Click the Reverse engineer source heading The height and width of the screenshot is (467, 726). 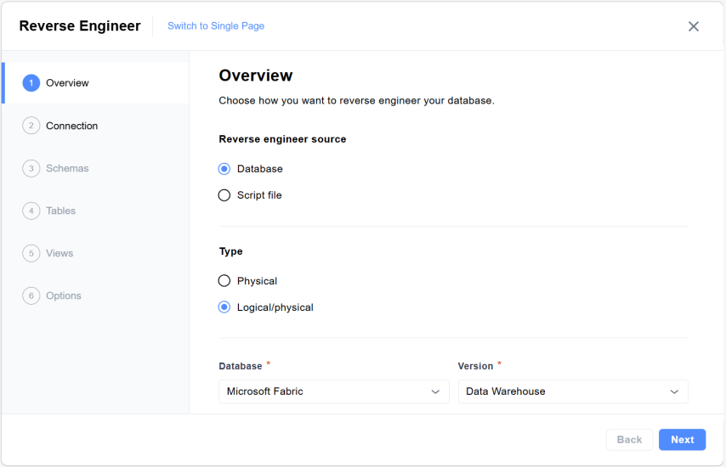(282, 139)
